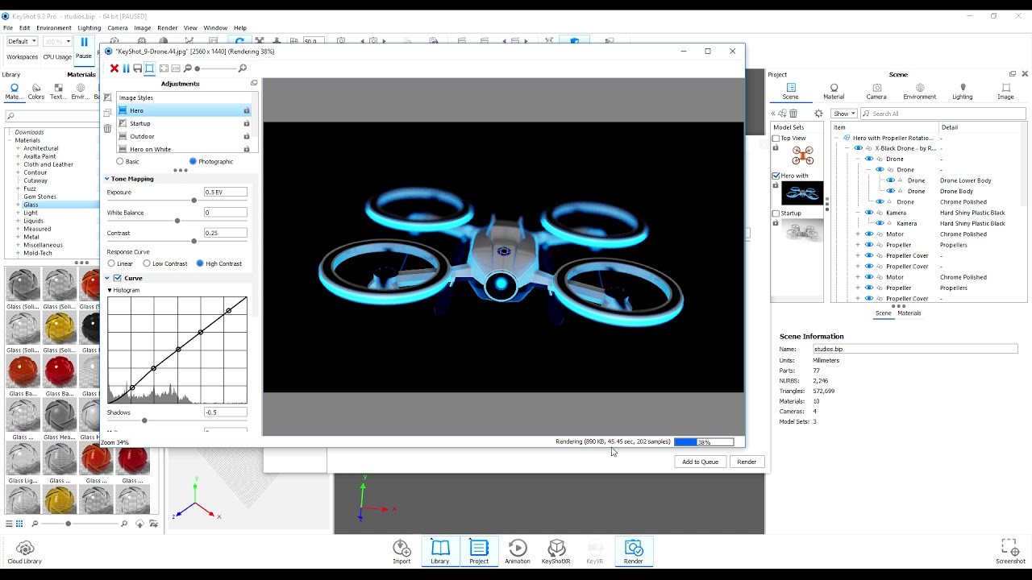Open KeyShotXR from the bottom toolbar
Viewport: 1032px width, 580px height.
pos(556,552)
